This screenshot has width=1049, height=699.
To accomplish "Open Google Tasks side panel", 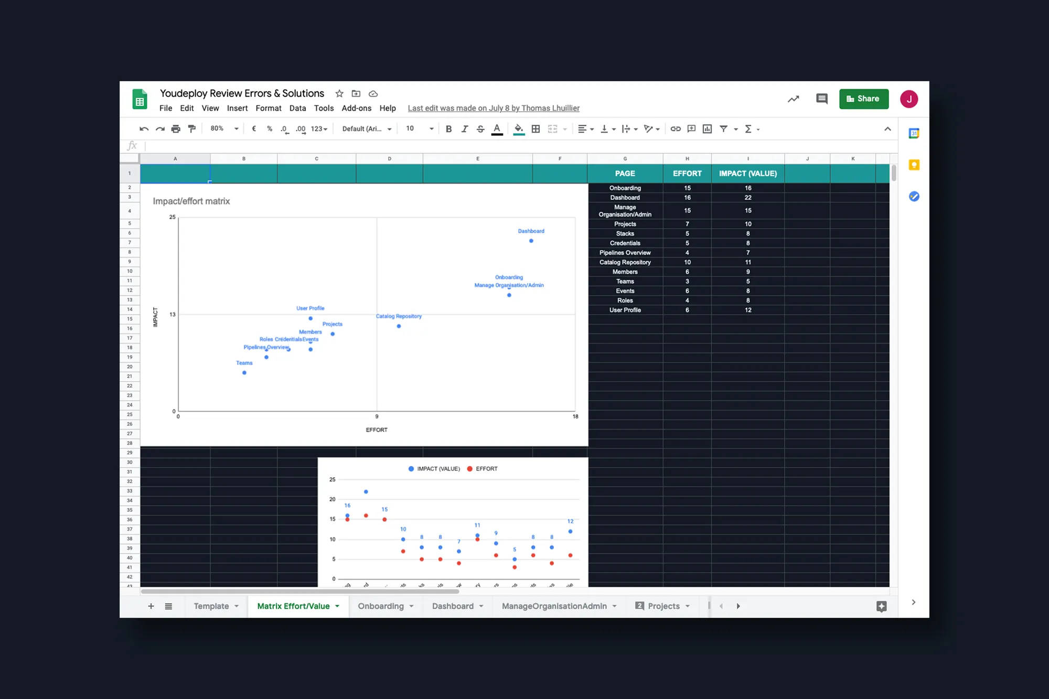I will click(x=914, y=197).
